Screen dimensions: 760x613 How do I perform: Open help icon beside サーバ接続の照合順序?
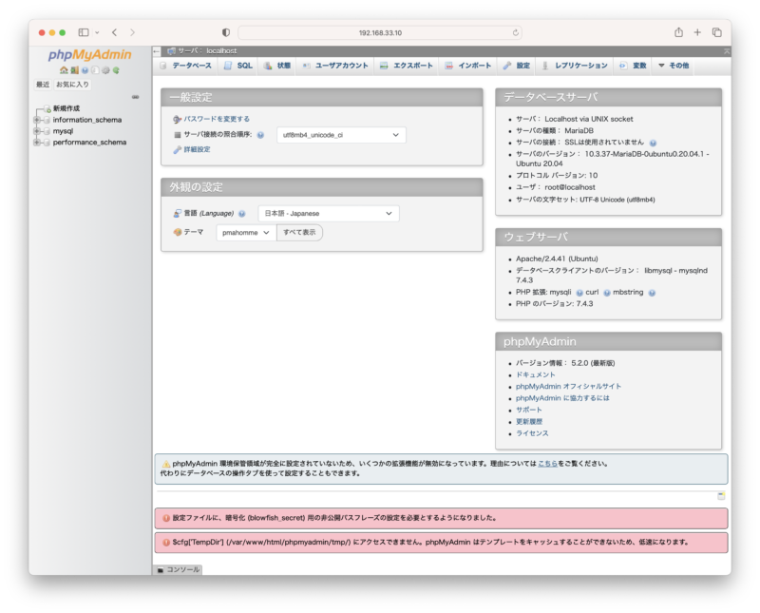coord(260,135)
